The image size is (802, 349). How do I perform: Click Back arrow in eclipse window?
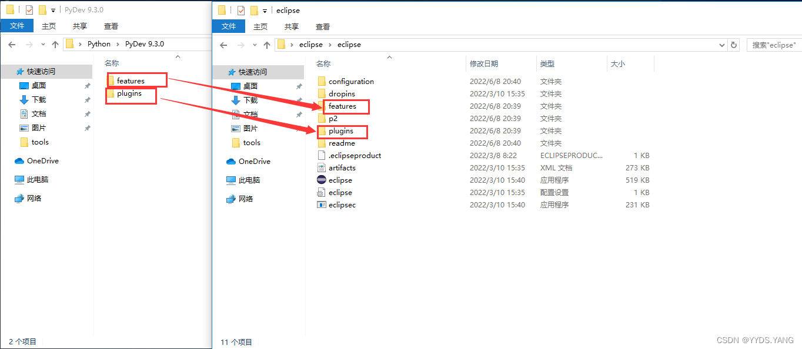223,45
